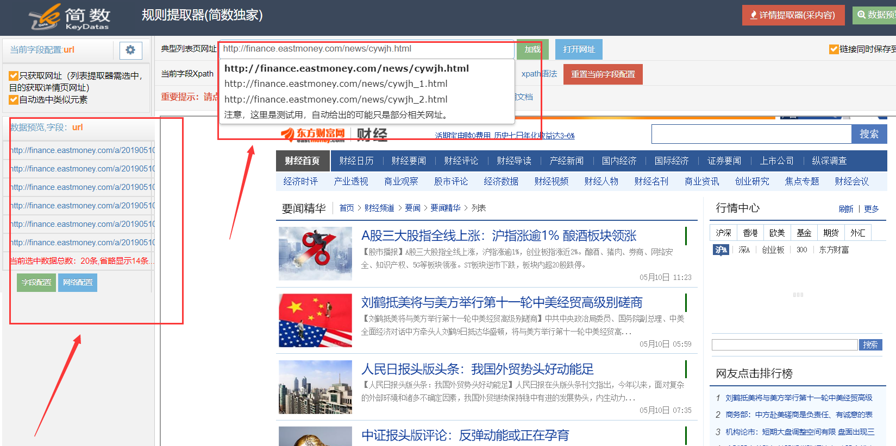The width and height of the screenshot is (896, 446).
Task: Select 期货 market tab
Action: tap(831, 233)
